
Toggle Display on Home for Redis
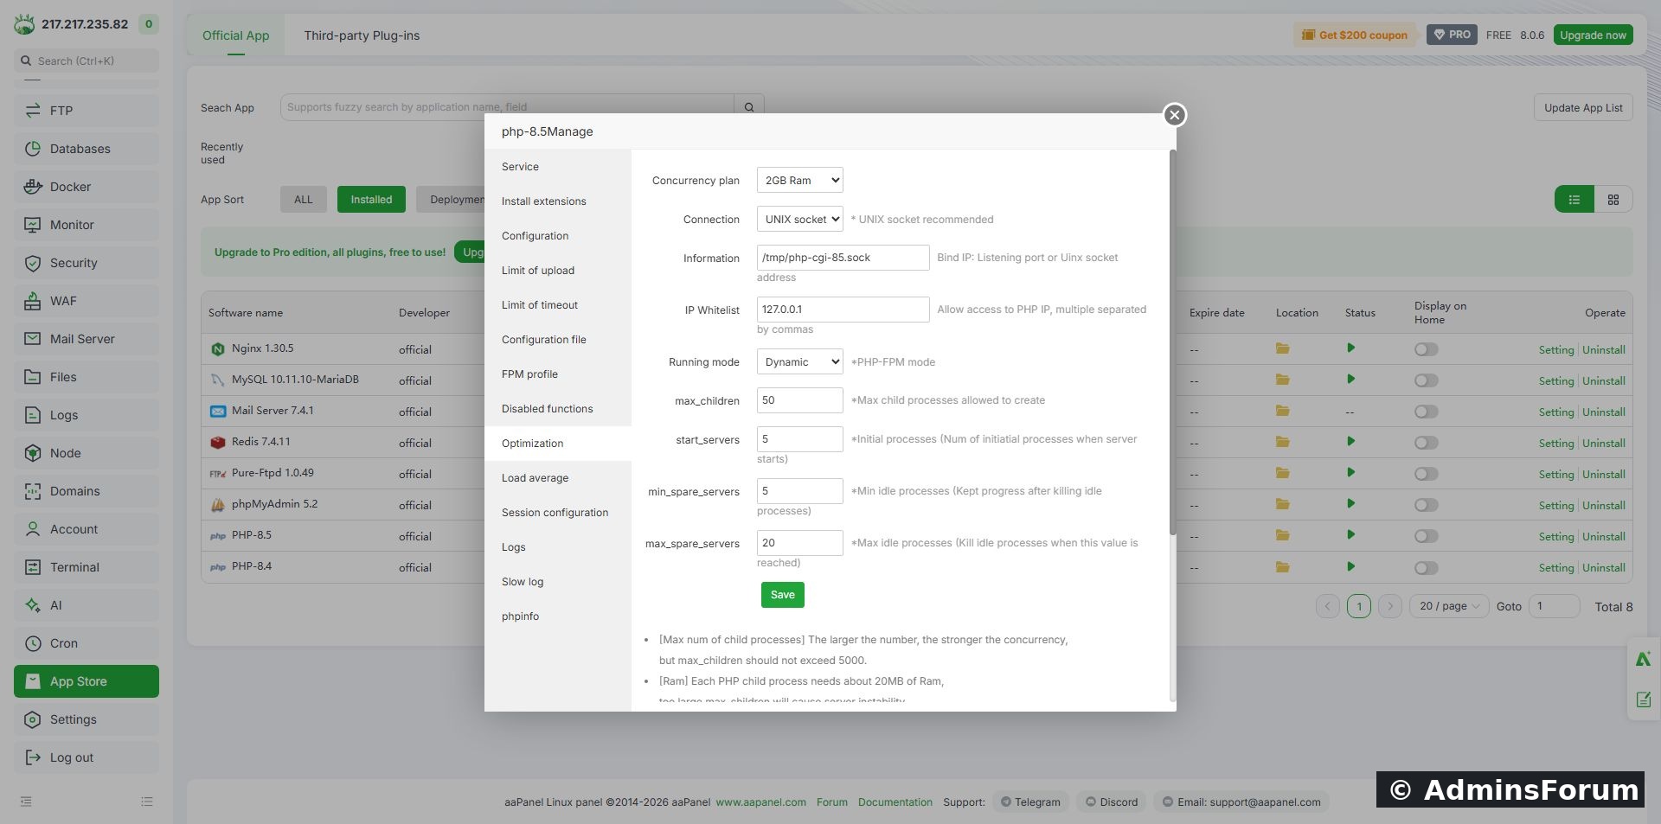1427,443
